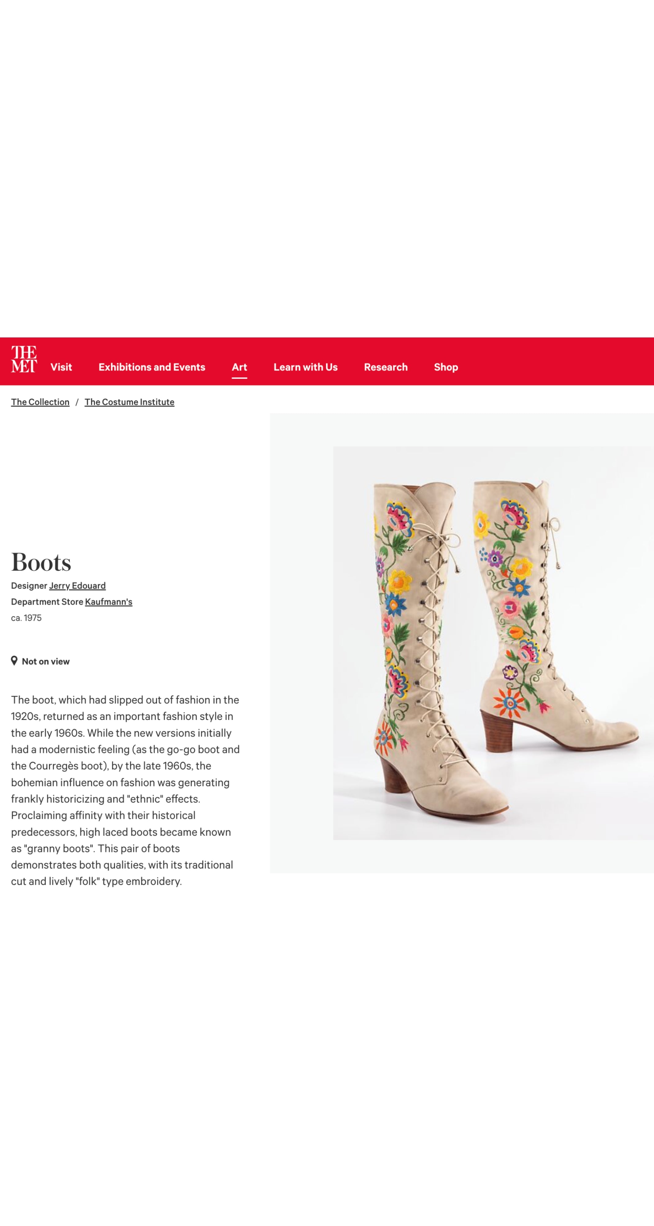Open the Shop link in navigation
The image size is (654, 1226).
pyautogui.click(x=446, y=367)
